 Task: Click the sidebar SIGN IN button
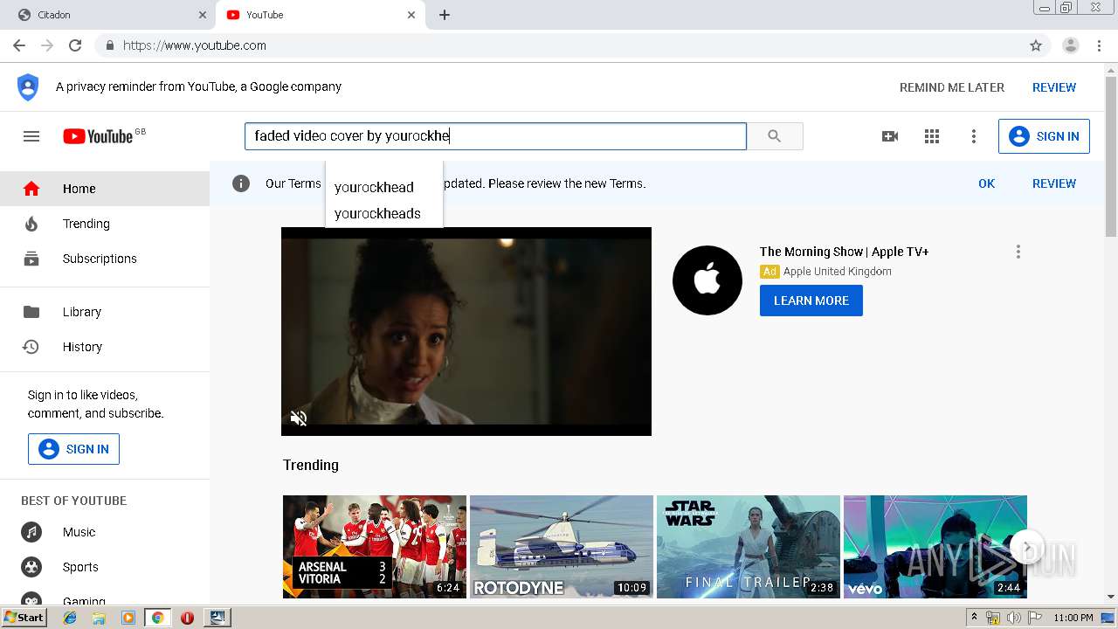73,449
